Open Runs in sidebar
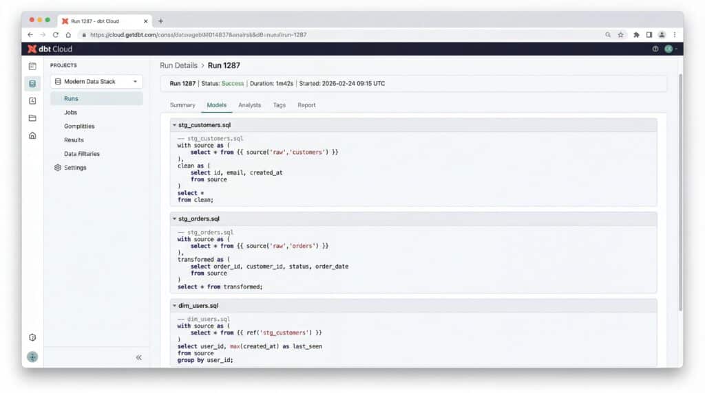Viewport: 705px width, 393px height. click(x=96, y=99)
